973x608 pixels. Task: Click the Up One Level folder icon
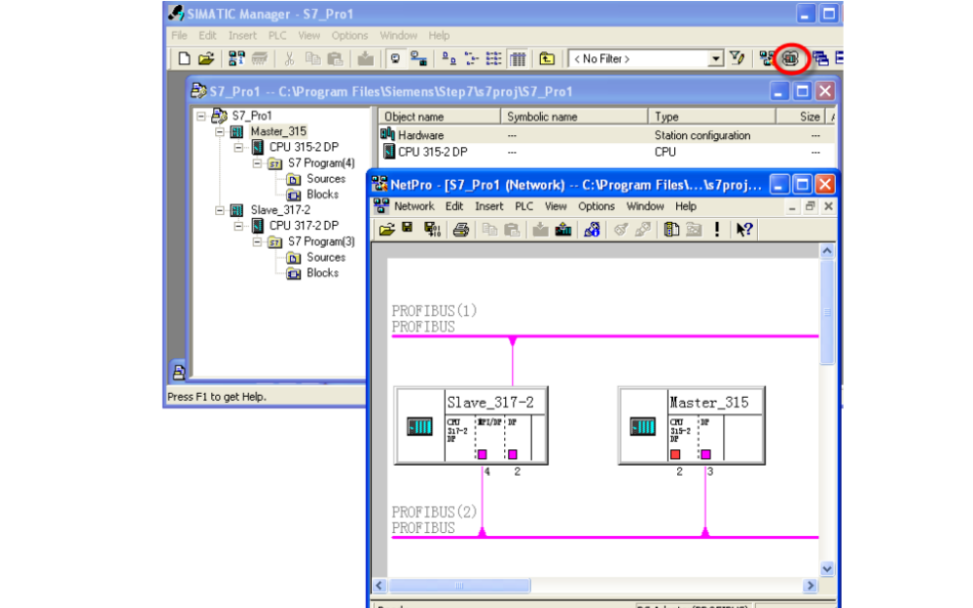coord(548,58)
